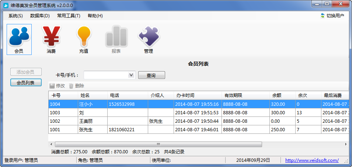Sort by the 电话 column header
The width and height of the screenshot is (352, 167).
point(128,95)
